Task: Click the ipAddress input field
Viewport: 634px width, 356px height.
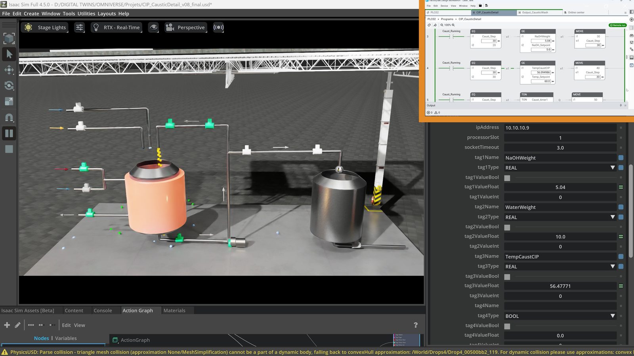Action: (x=560, y=128)
